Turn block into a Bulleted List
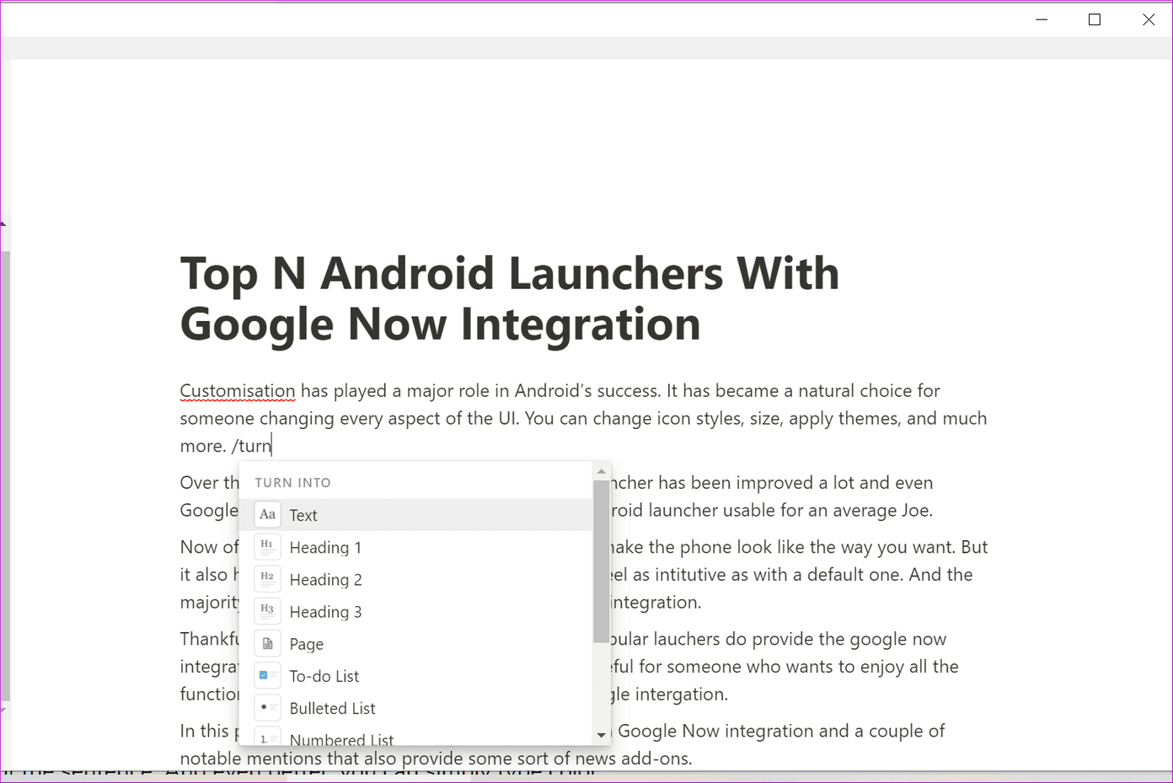Image resolution: width=1173 pixels, height=783 pixels. tap(415, 707)
